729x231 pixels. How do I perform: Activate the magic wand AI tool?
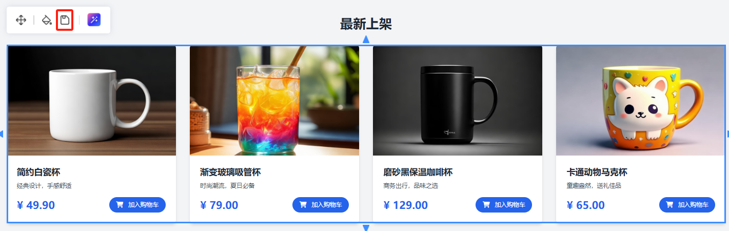pyautogui.click(x=94, y=20)
